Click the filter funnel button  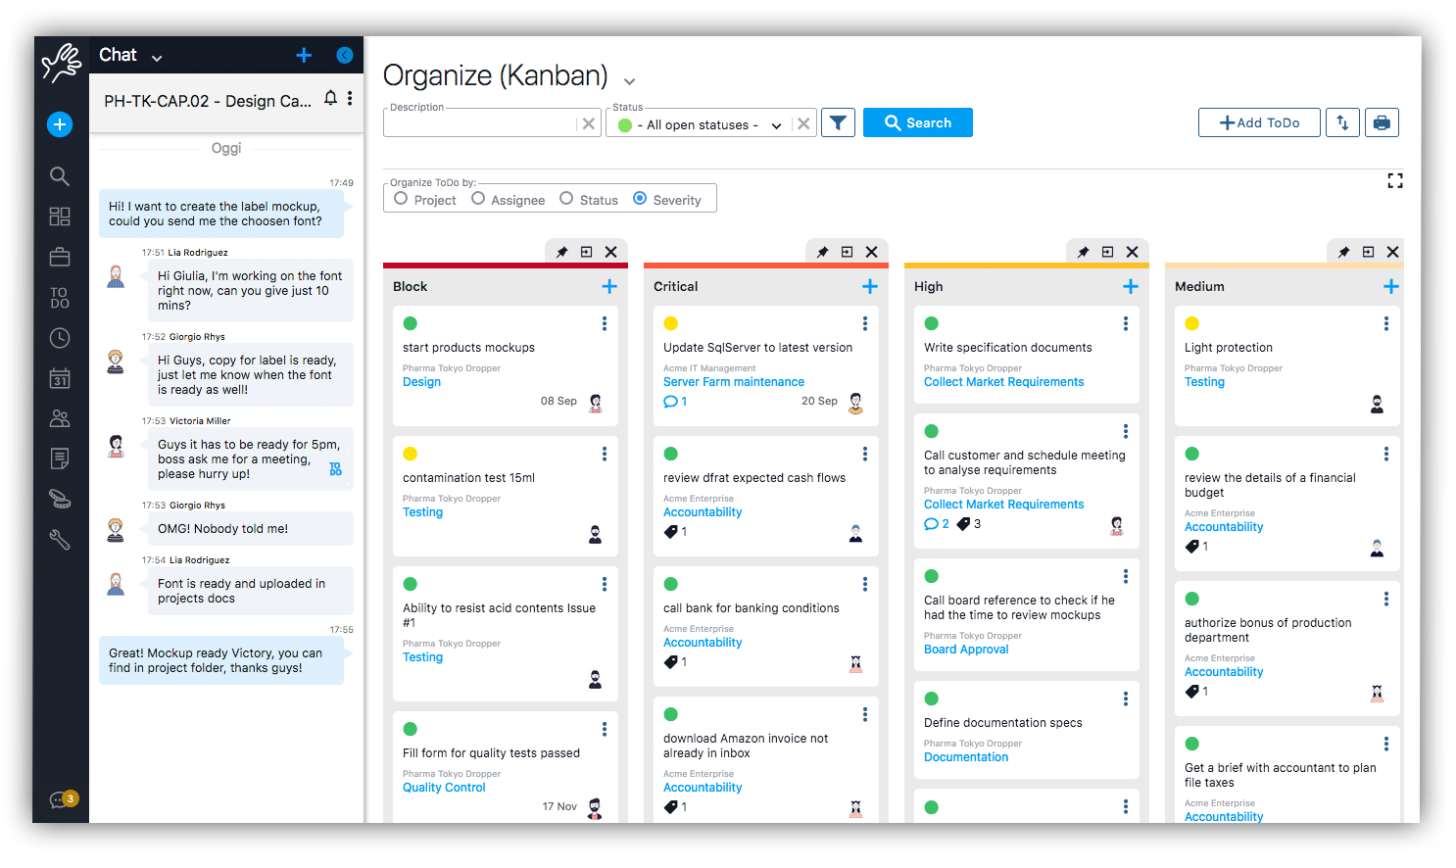(x=838, y=122)
